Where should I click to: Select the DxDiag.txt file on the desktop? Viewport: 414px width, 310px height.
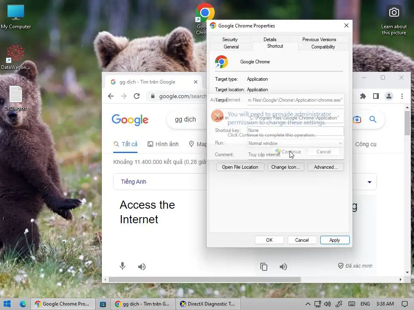(16, 98)
